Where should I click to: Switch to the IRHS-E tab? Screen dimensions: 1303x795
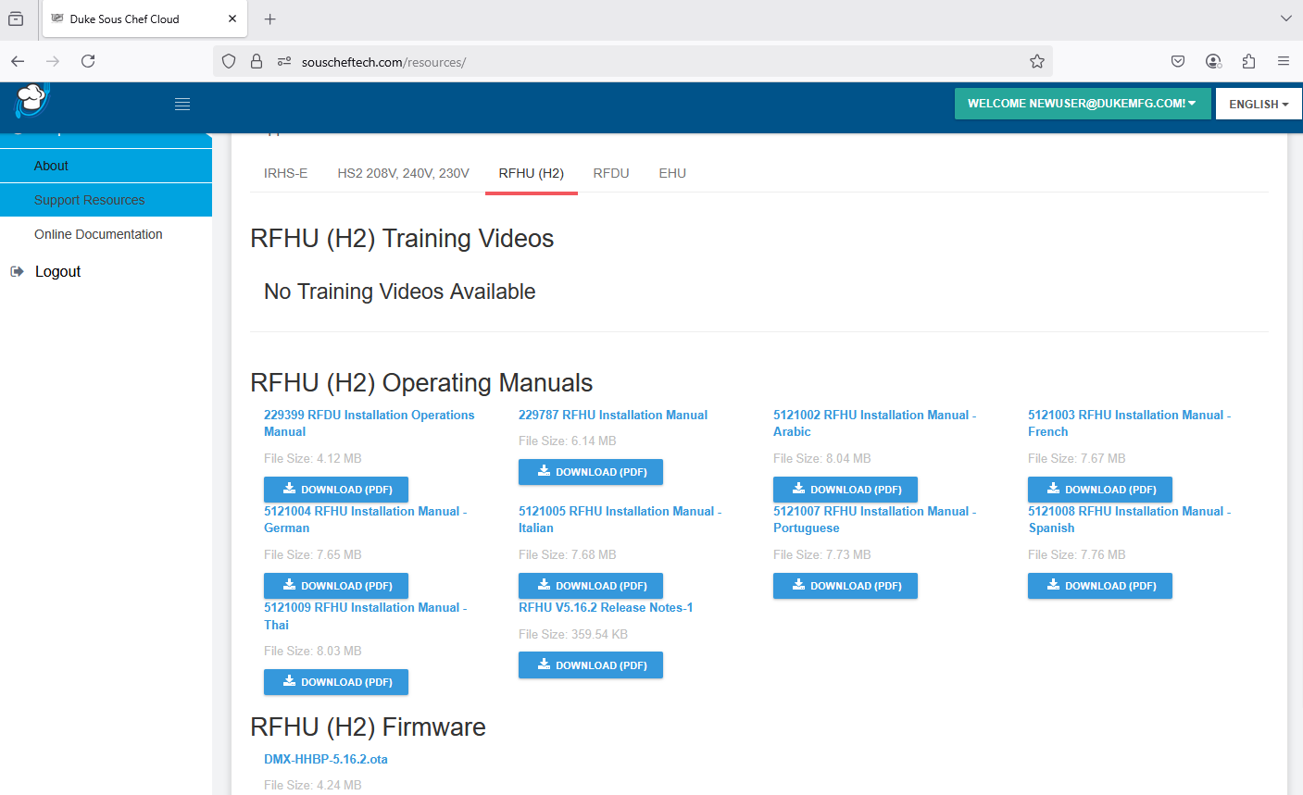285,173
